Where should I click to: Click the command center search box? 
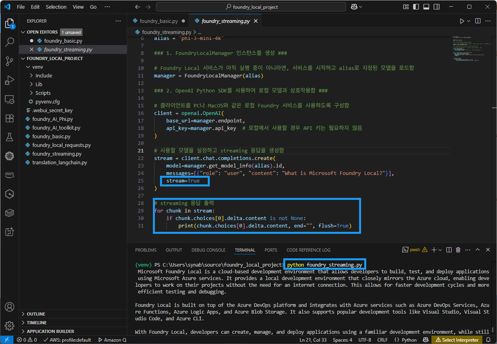(252, 7)
